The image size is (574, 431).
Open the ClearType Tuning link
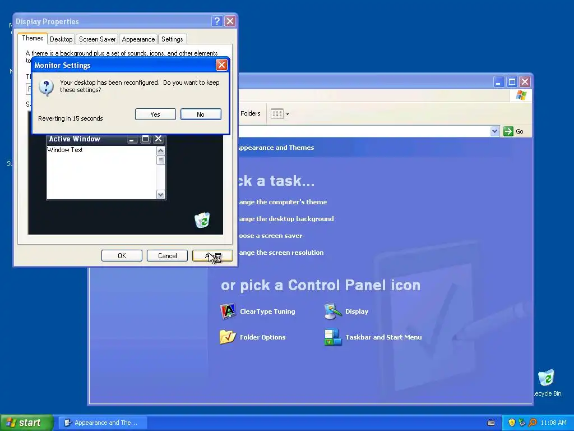[x=267, y=311]
